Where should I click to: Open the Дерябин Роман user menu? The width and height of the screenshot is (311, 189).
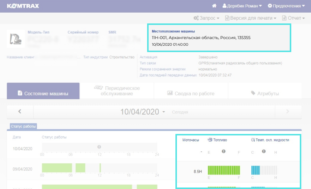pos(242,6)
